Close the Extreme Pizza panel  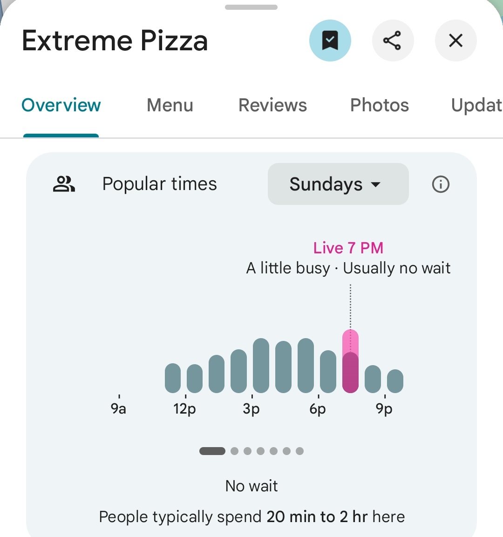click(x=455, y=41)
